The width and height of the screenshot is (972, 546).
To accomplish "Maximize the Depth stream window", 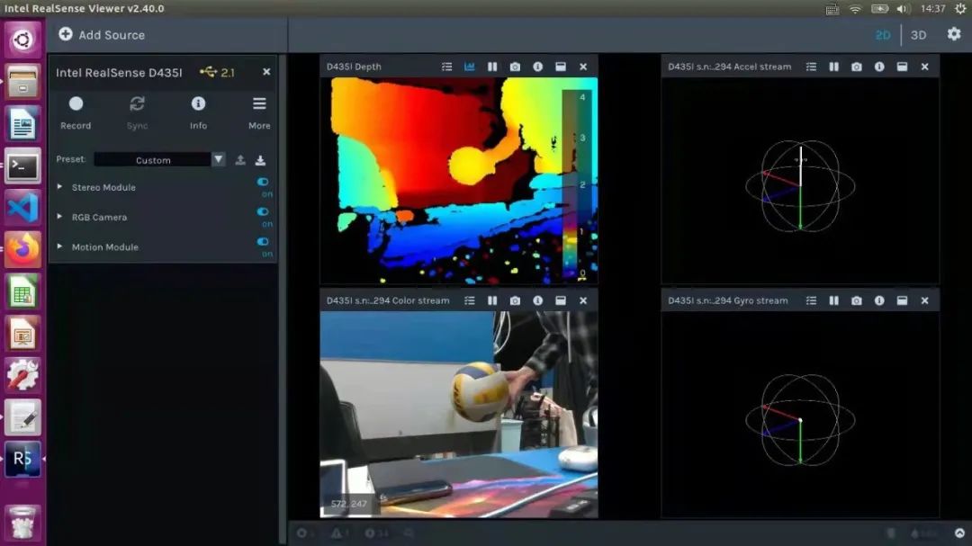I will [561, 67].
